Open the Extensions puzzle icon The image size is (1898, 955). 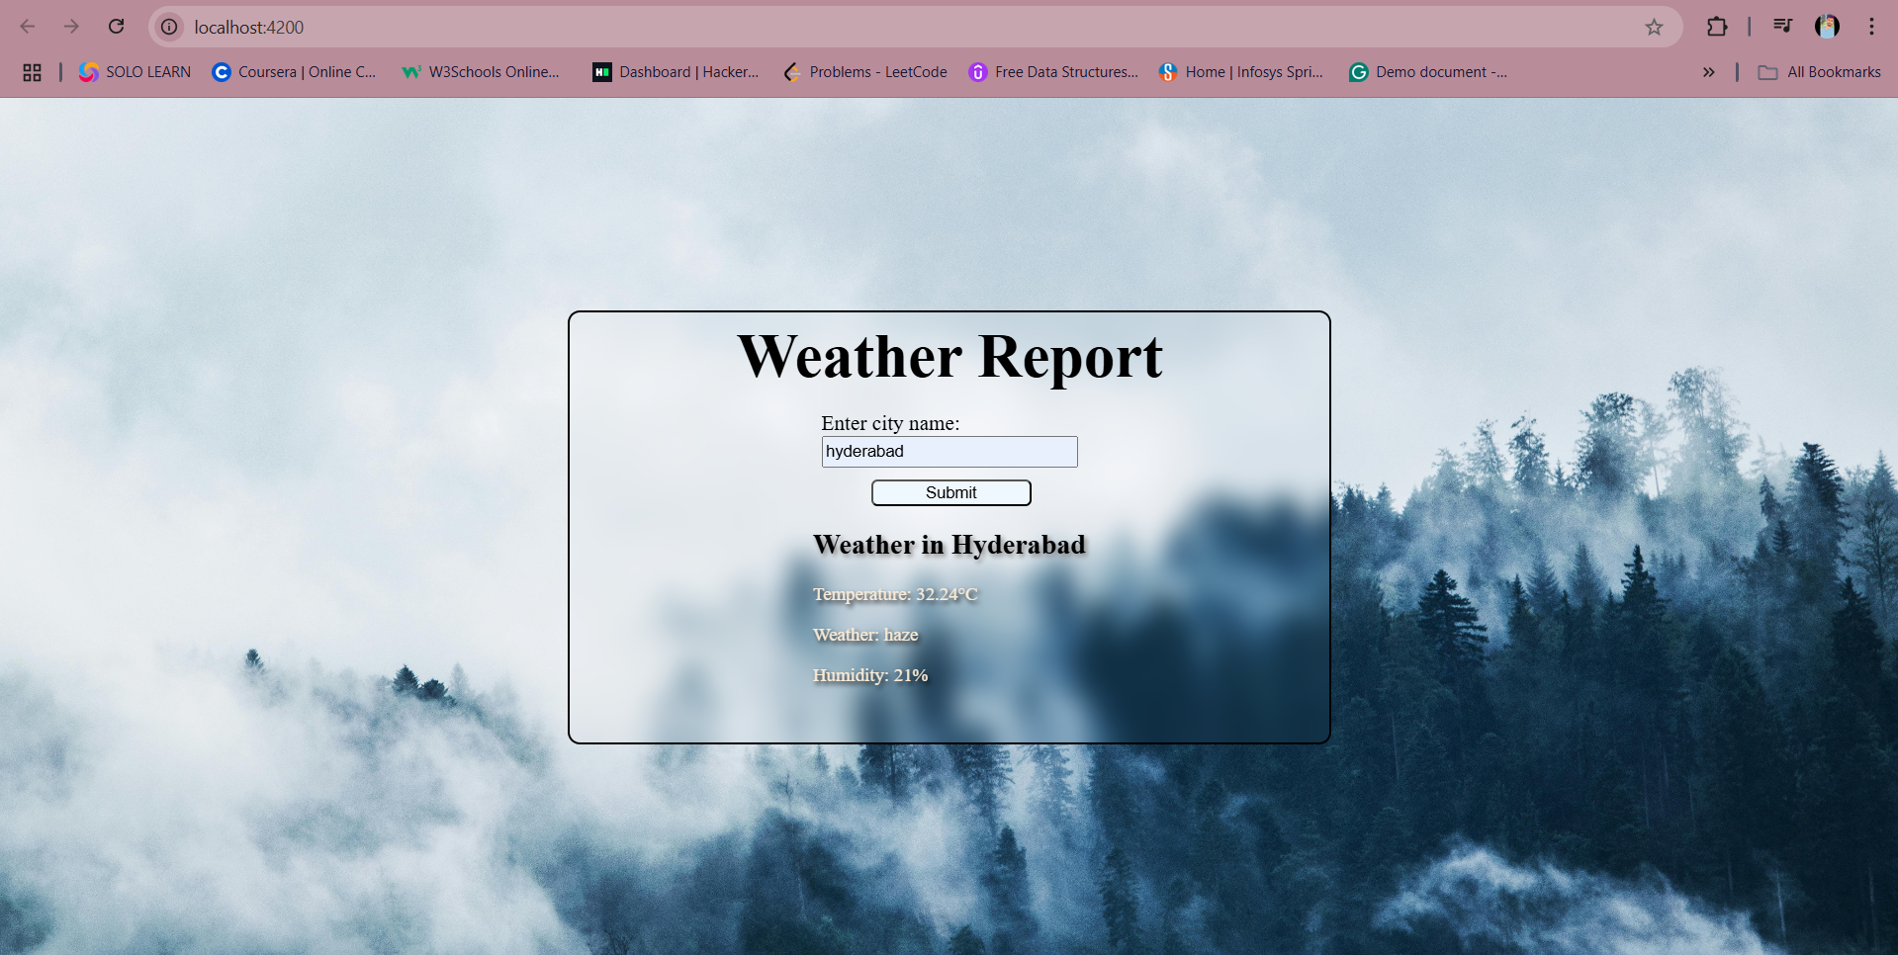click(x=1717, y=27)
